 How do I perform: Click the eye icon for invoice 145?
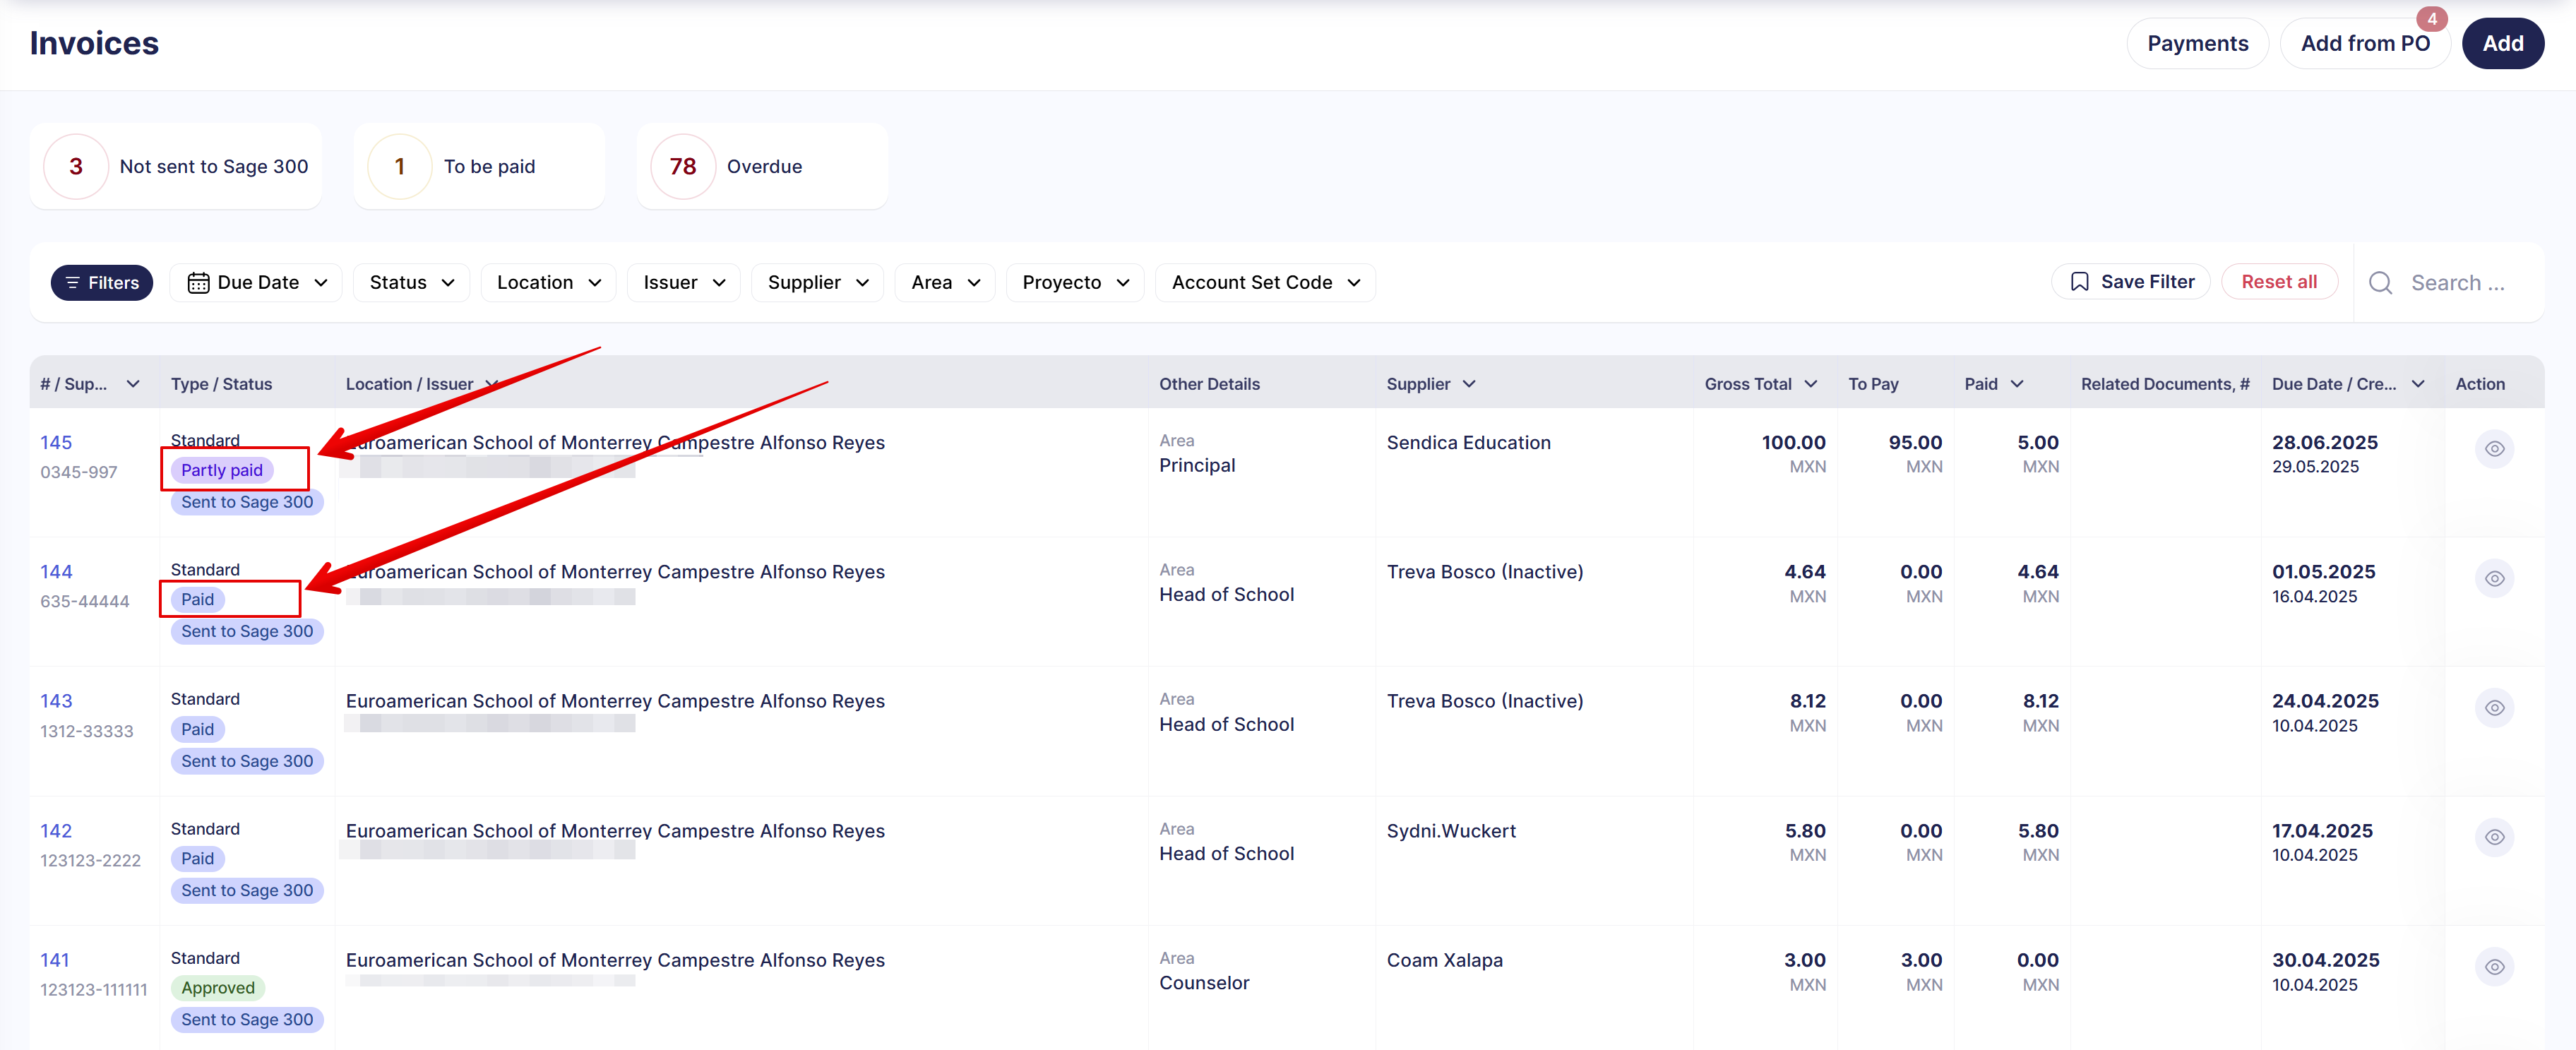pos(2494,449)
